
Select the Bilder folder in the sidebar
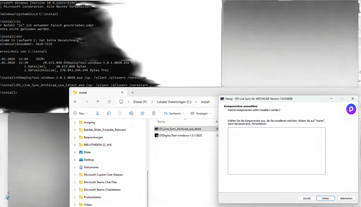click(x=87, y=152)
